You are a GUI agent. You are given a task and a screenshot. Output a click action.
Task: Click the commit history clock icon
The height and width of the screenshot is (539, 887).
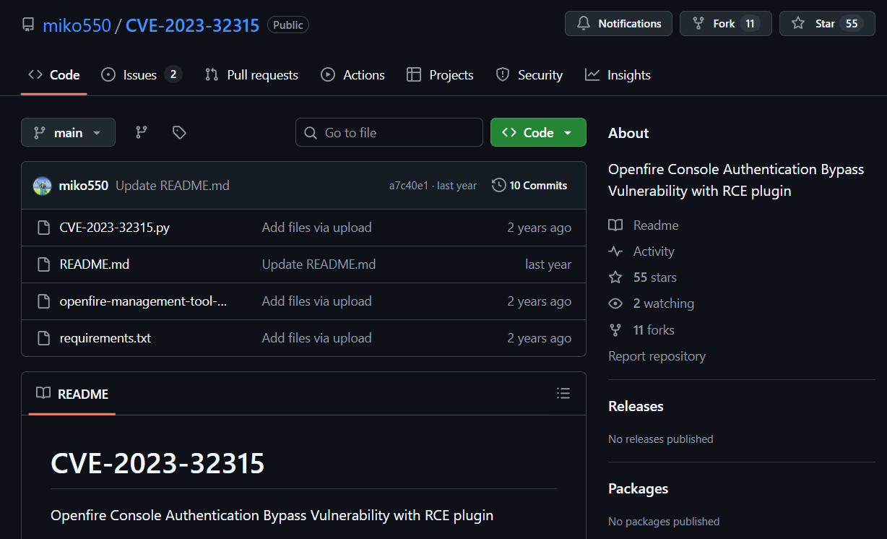click(x=498, y=186)
